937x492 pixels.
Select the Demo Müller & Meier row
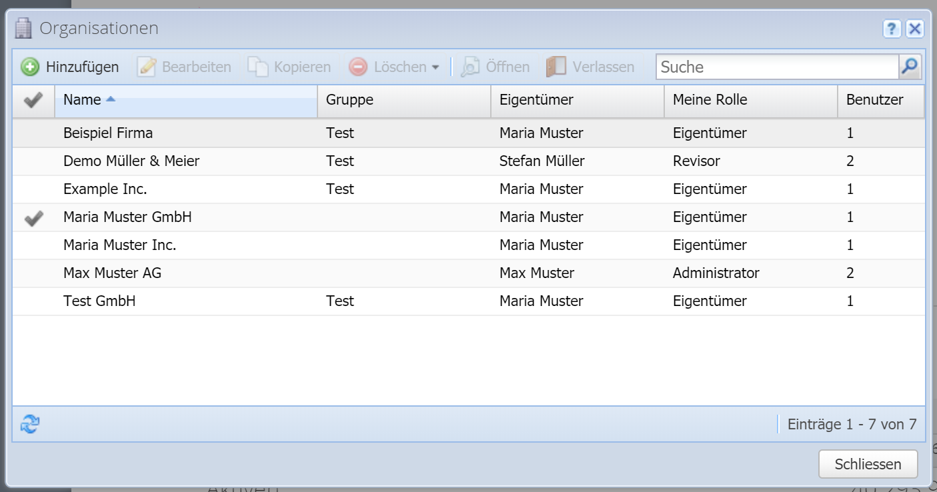tap(131, 161)
